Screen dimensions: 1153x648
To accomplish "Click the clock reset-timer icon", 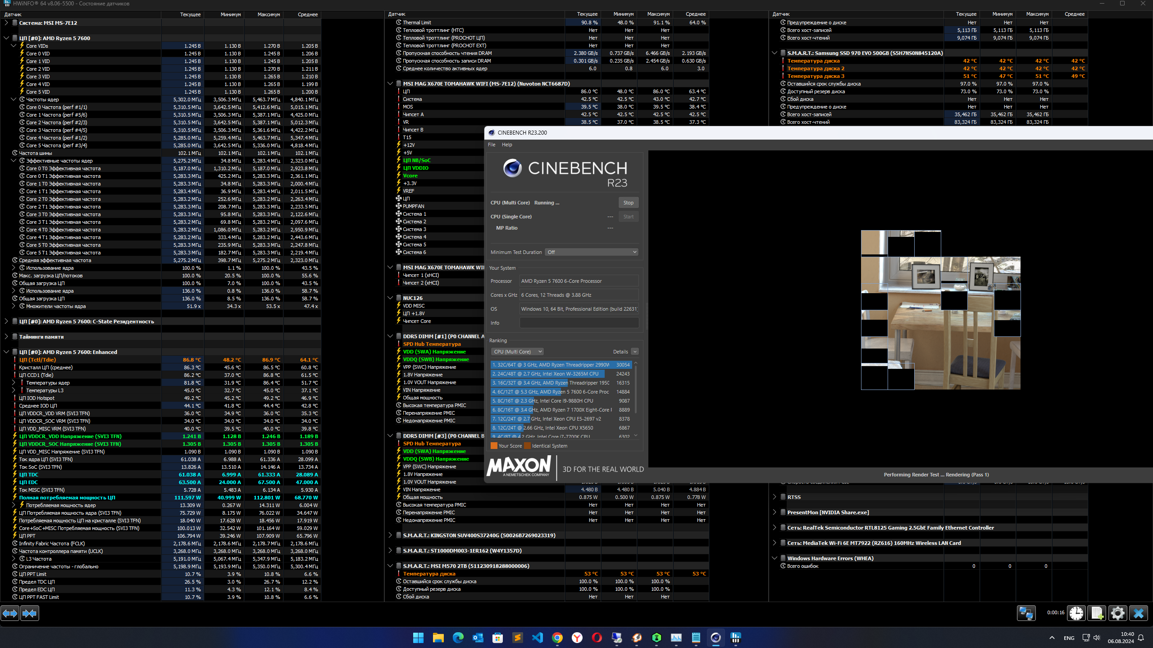I will click(1076, 613).
